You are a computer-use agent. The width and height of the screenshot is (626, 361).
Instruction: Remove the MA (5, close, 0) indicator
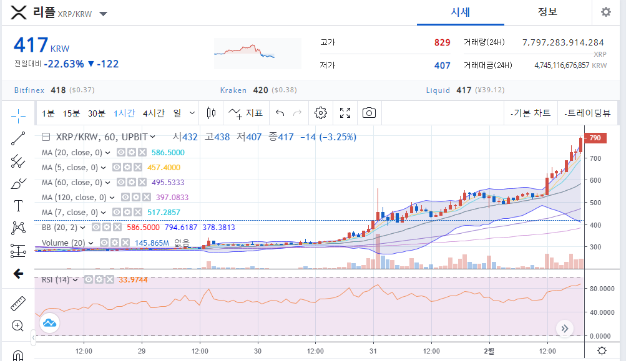click(138, 167)
